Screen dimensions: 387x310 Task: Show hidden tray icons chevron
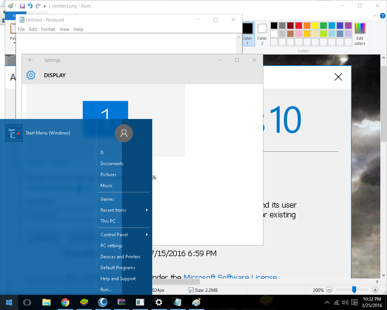coord(327,302)
